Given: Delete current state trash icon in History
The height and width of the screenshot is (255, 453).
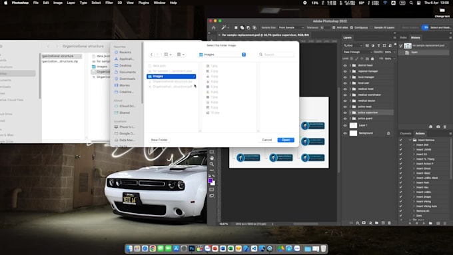Looking at the screenshot, I should [x=445, y=127].
